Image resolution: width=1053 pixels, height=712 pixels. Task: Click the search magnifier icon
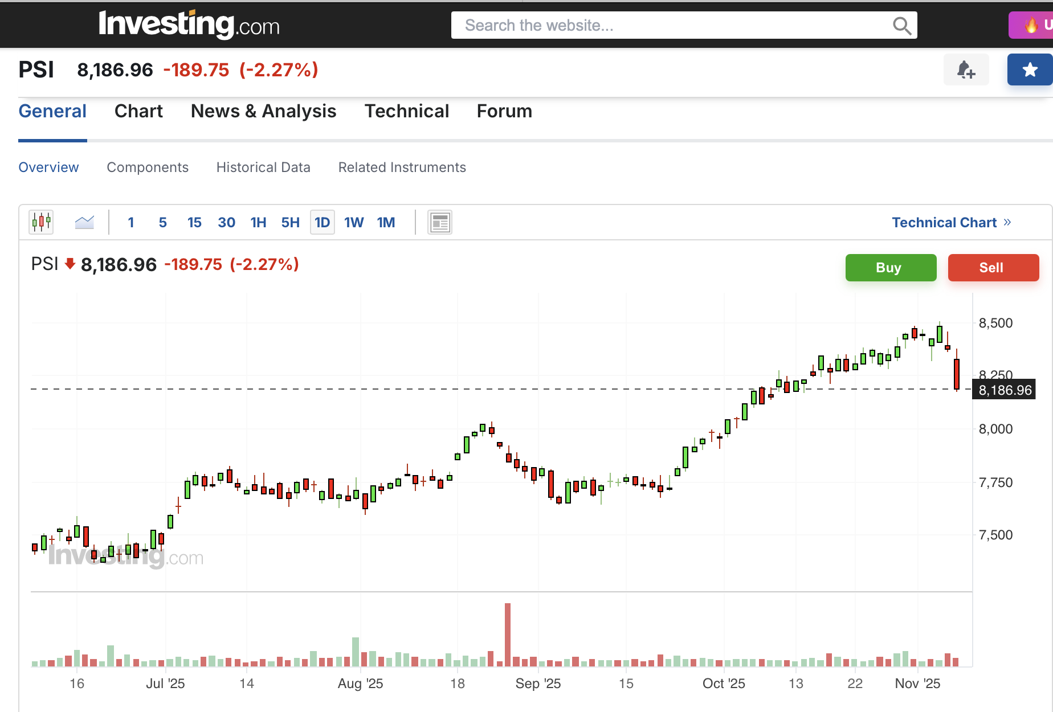pyautogui.click(x=901, y=26)
